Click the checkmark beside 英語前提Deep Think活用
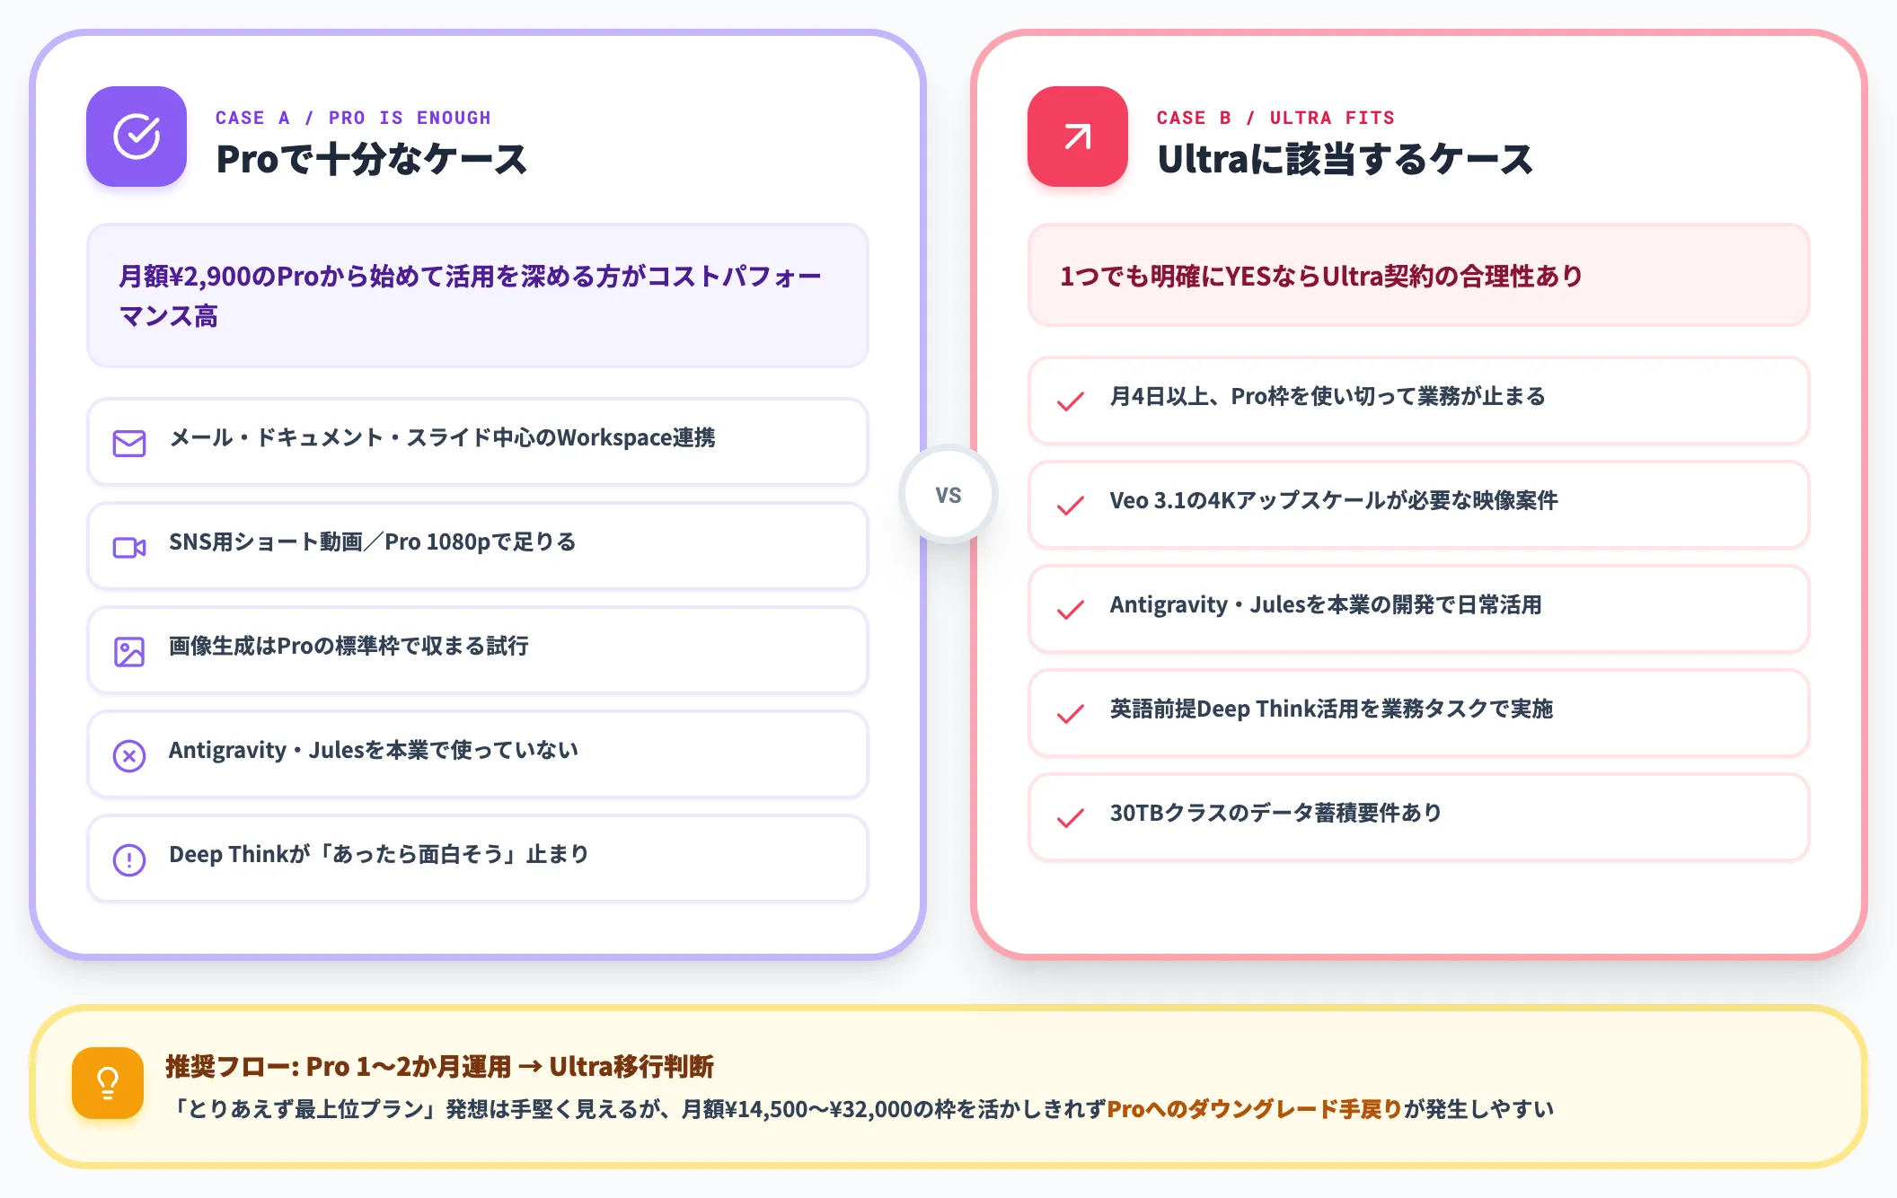1897x1198 pixels. click(1071, 713)
